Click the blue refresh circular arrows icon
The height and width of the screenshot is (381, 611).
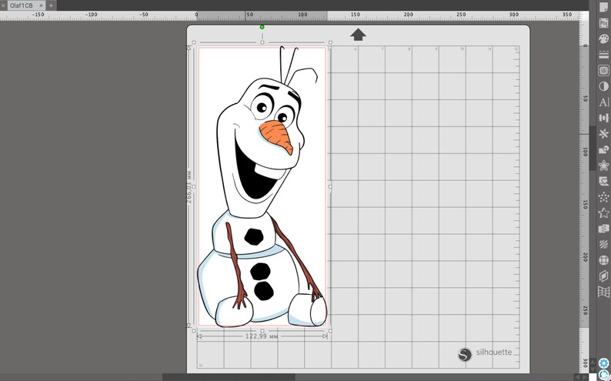click(603, 375)
